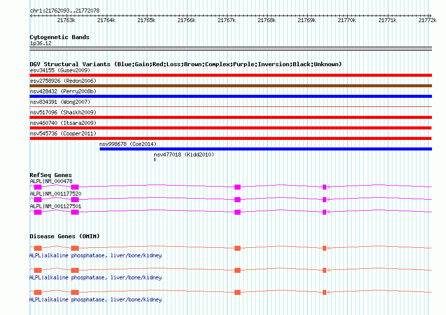Click the first orange exon of the top OMIM gene
Viewport: 446px width, 315px height.
point(38,248)
